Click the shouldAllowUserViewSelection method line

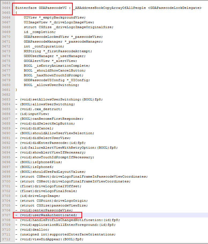coord(55,133)
